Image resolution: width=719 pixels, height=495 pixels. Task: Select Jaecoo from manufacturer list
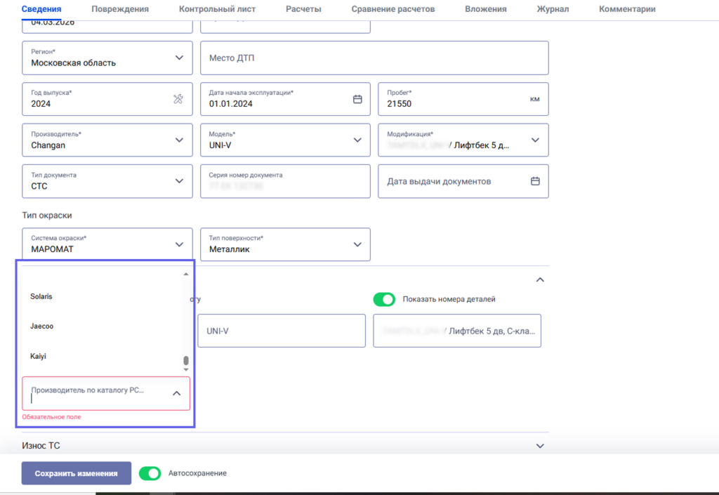[42, 326]
